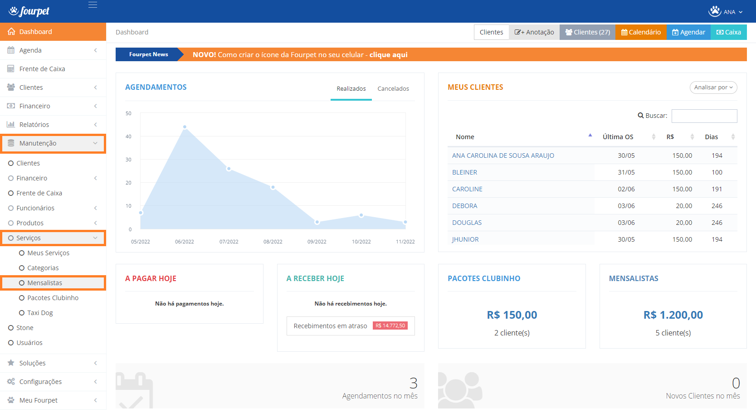The width and height of the screenshot is (756, 413).
Task: Click the Fourpet News label
Action: coord(148,54)
